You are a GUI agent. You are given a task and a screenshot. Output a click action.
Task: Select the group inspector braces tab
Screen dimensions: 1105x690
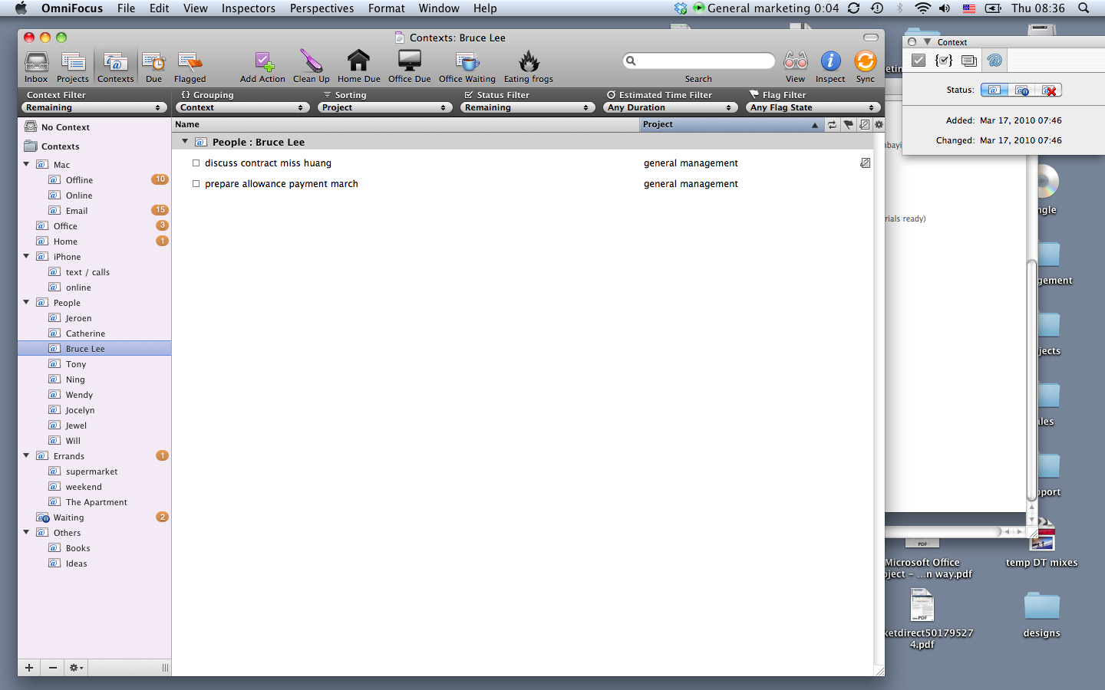944,61
